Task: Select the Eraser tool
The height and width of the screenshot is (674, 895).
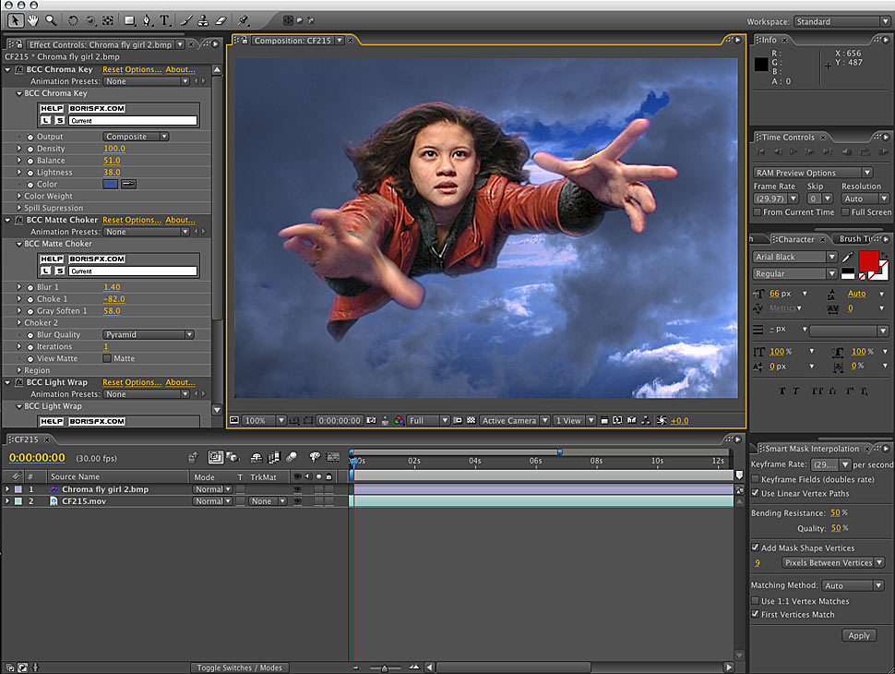Action: coord(221,19)
